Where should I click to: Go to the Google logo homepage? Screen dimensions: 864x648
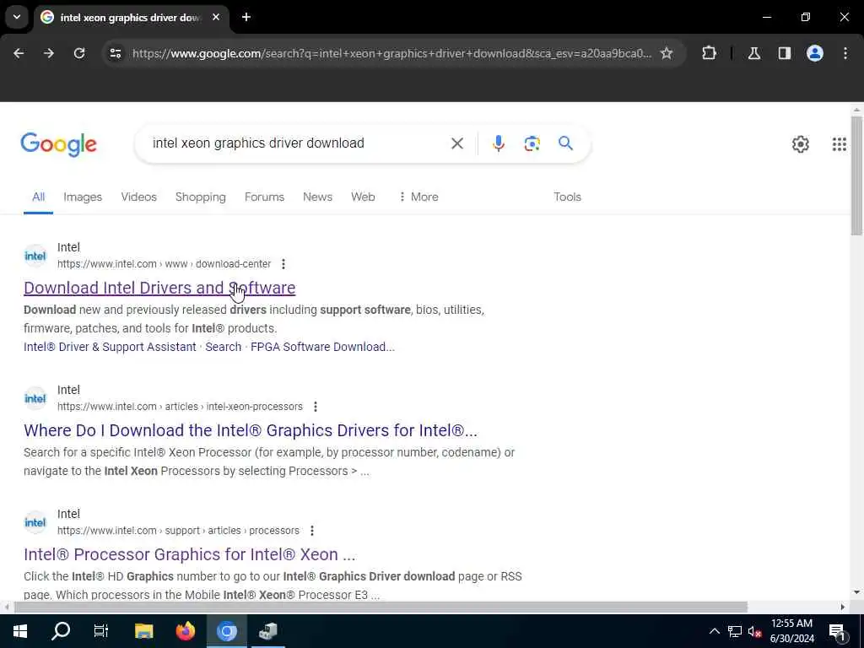pos(58,144)
